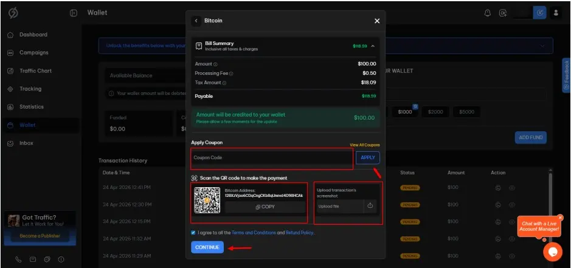The height and width of the screenshot is (268, 571).
Task: Copy the Bitcoin address
Action: click(265, 207)
